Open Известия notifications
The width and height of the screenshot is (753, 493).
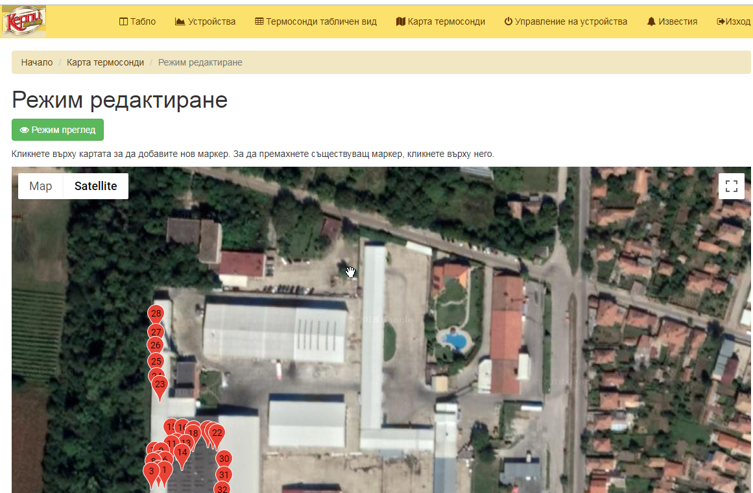coord(672,21)
